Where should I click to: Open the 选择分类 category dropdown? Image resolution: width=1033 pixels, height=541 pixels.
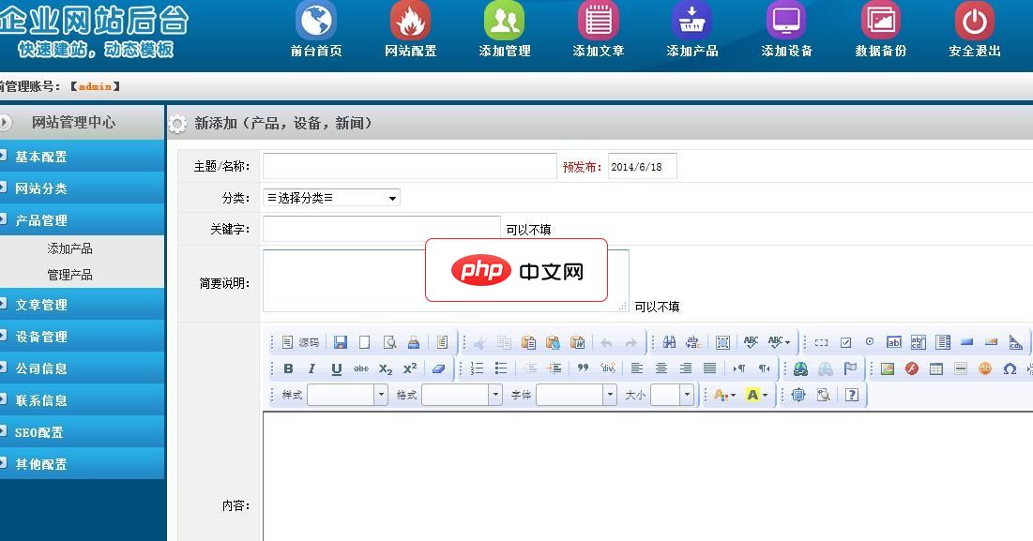click(331, 198)
